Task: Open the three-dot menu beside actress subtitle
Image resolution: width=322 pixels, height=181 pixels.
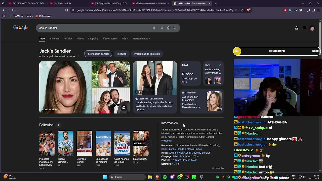Action: tap(78, 56)
